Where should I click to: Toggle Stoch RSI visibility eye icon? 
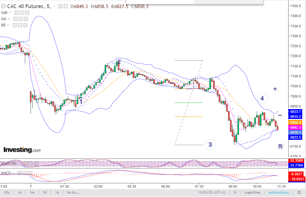point(26,163)
